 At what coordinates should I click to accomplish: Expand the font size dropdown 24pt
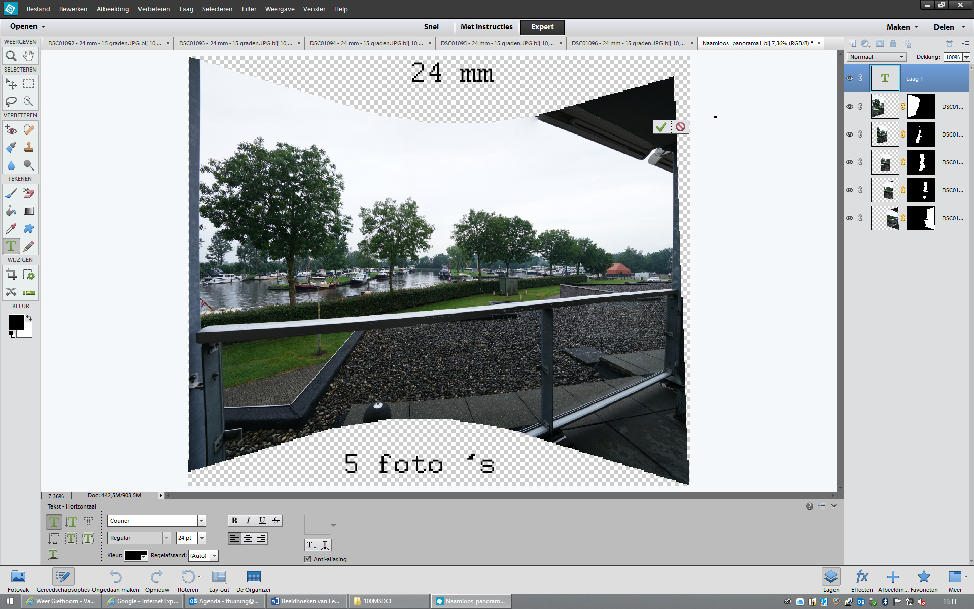(202, 537)
